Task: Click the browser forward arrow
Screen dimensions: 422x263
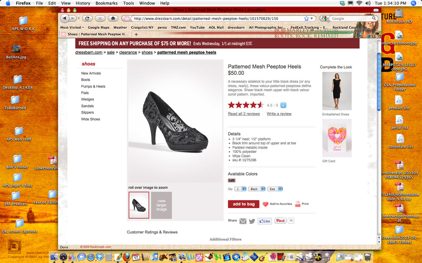Action: [73, 18]
